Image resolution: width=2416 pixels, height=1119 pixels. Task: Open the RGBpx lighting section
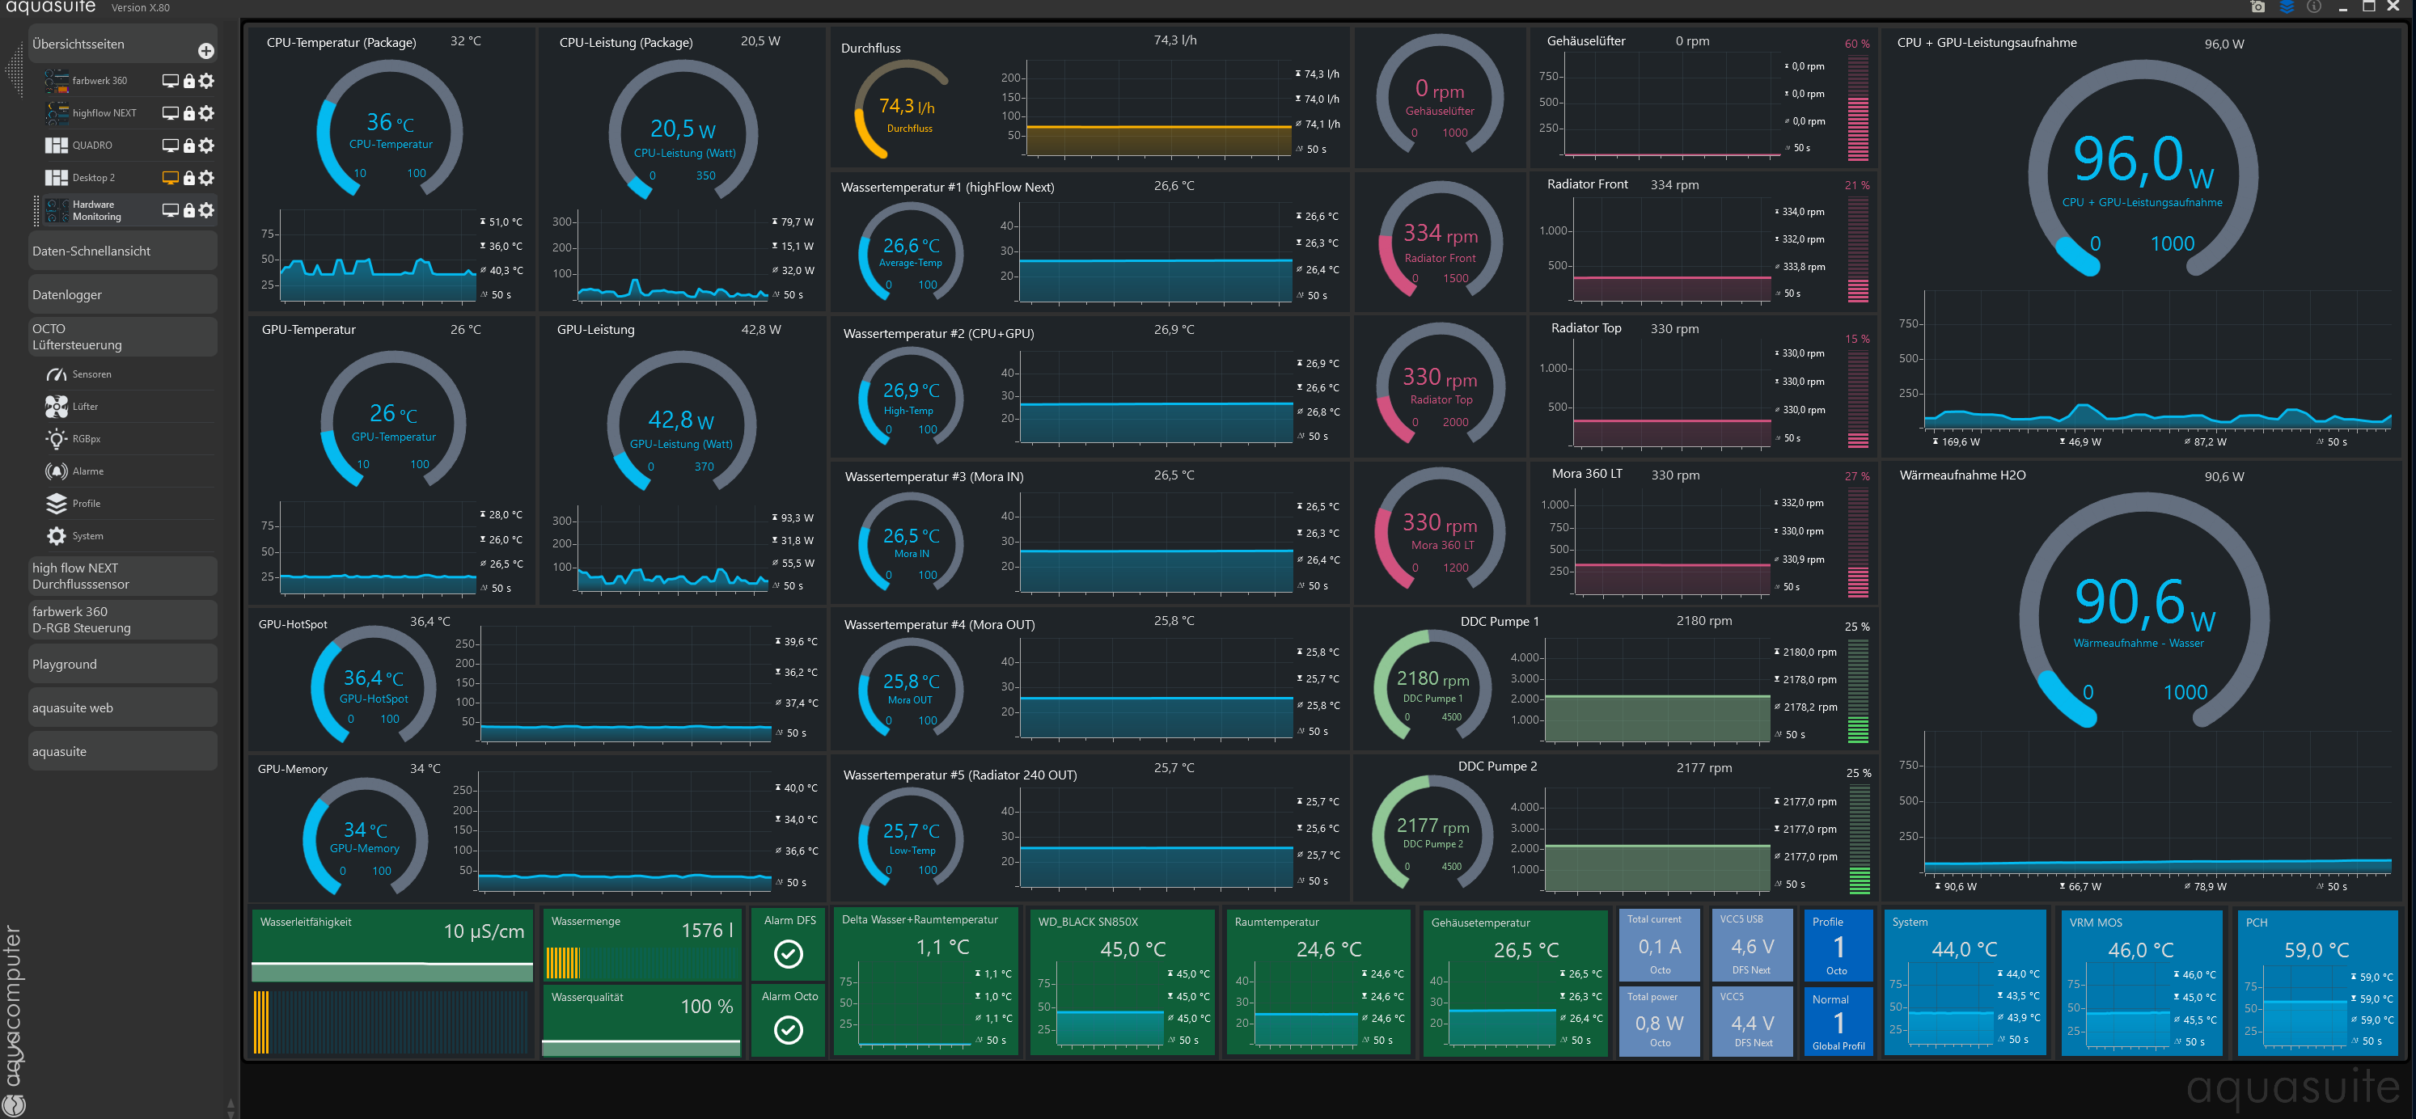click(x=87, y=438)
